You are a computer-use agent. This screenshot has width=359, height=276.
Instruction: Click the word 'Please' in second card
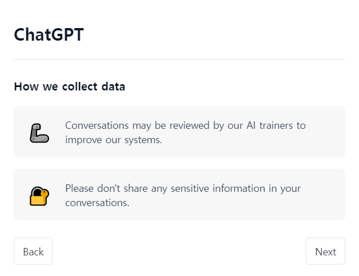(79, 188)
